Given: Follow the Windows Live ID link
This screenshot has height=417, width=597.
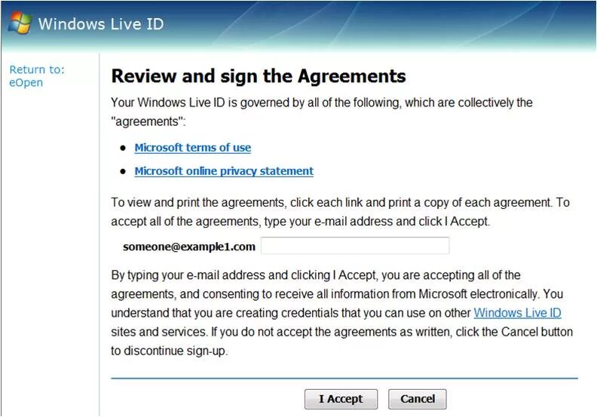Looking at the screenshot, I should coord(517,313).
